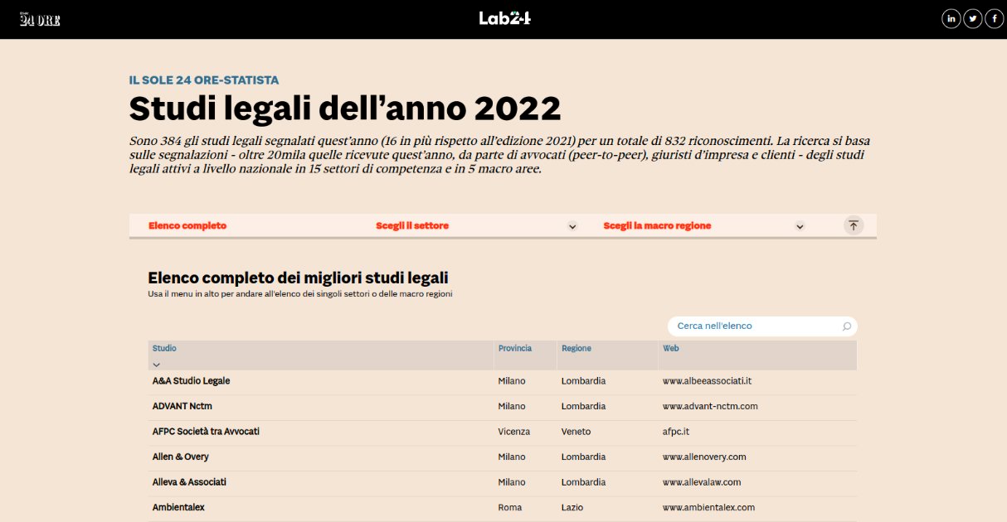Click the Twitter share icon
This screenshot has width=1007, height=522.
click(x=972, y=19)
